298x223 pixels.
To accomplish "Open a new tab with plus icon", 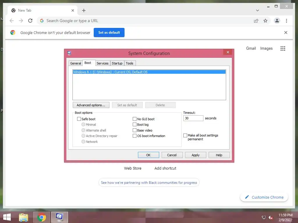I will (84, 10).
